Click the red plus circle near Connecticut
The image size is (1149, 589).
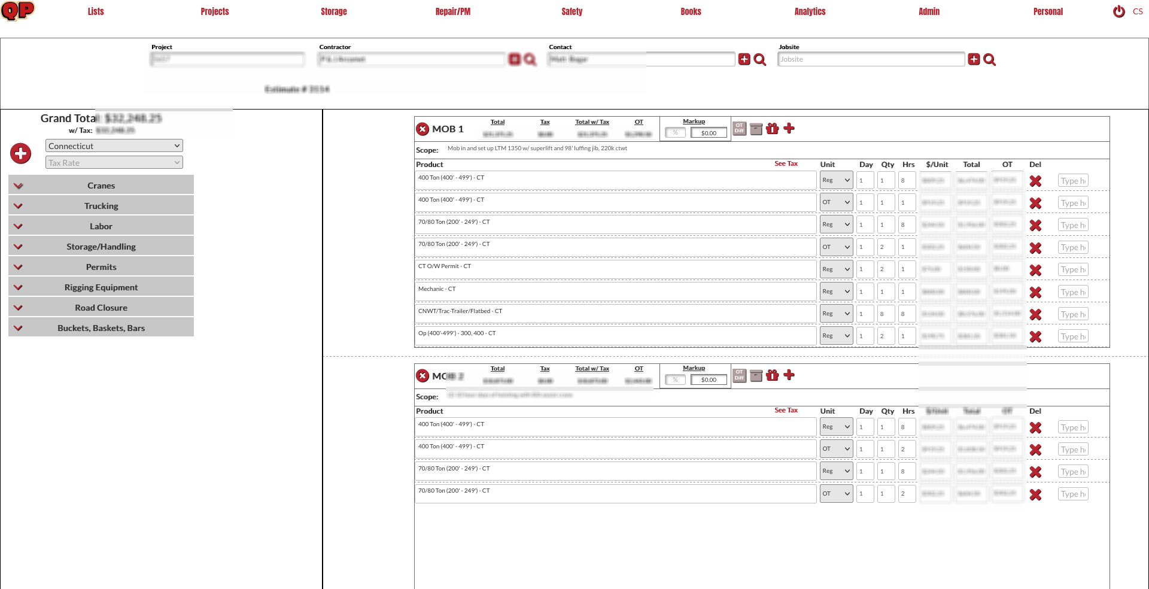coord(21,154)
